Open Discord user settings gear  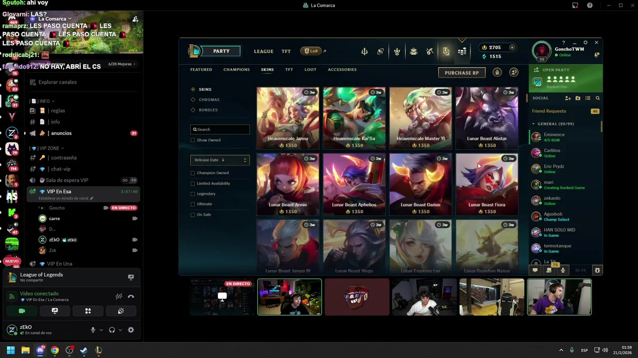tap(131, 330)
